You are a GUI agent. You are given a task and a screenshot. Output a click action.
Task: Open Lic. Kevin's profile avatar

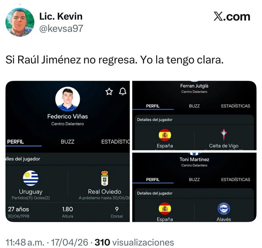pos(20,22)
